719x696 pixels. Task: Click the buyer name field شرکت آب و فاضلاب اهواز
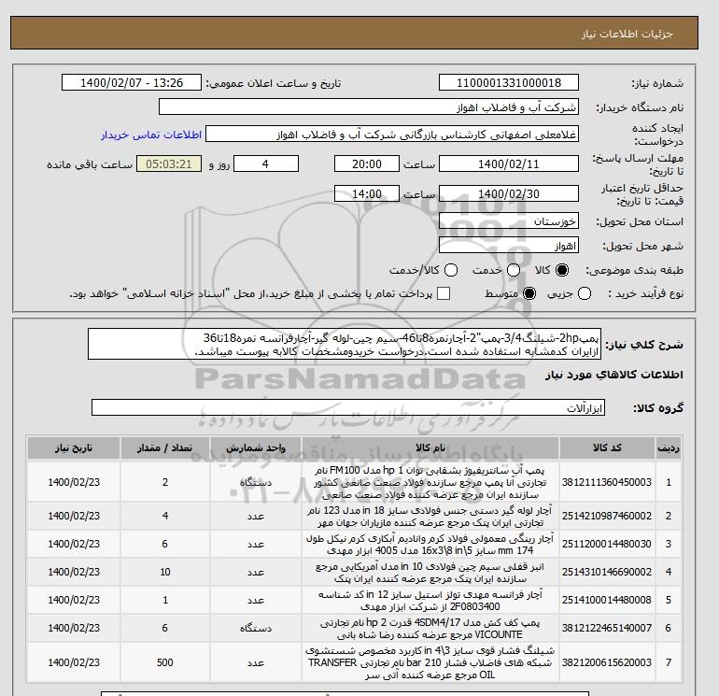tap(369, 107)
